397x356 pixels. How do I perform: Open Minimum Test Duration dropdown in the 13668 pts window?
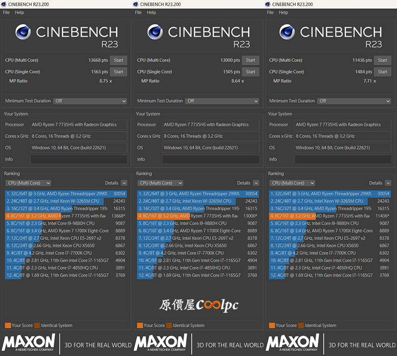90,101
